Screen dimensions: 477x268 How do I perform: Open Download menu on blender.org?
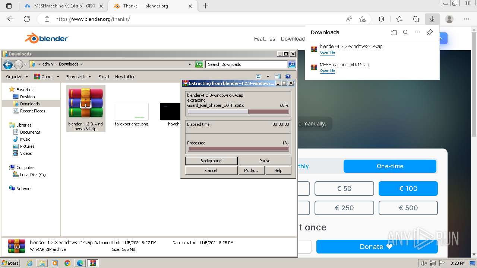293,39
